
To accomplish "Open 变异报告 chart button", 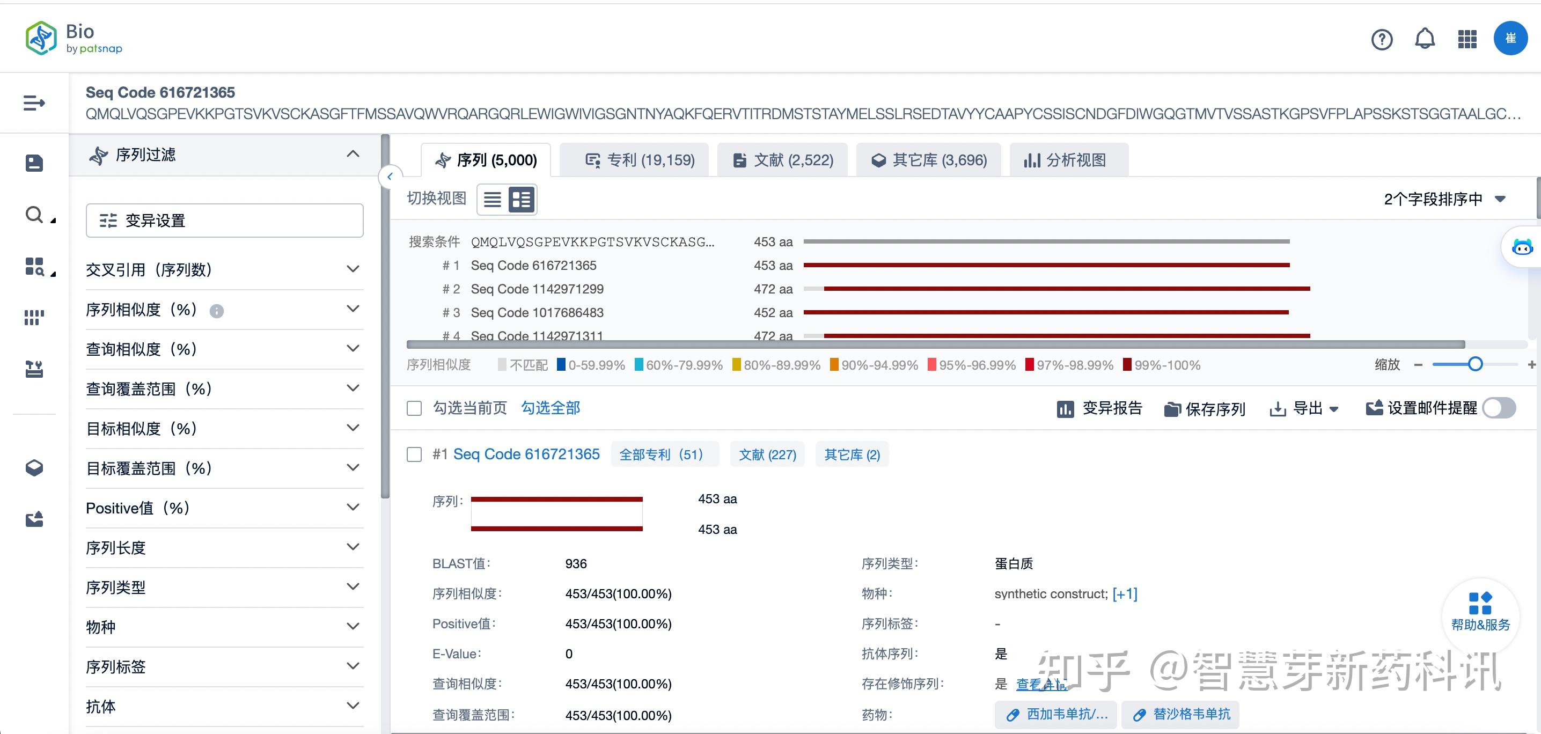I will 1099,408.
